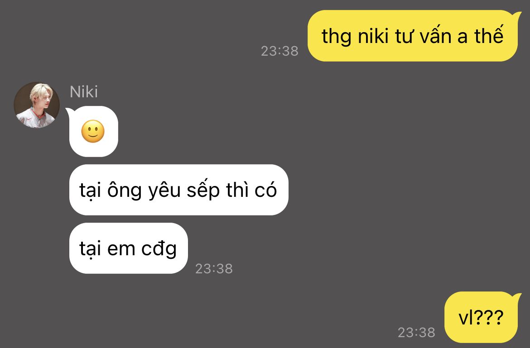Click the 23:38 timestamp next to 'tại em cđg'
This screenshot has width=530, height=348.
pos(214,269)
